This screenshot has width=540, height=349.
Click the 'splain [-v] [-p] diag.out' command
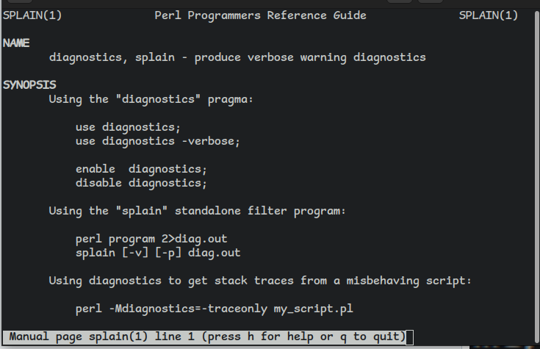point(157,253)
